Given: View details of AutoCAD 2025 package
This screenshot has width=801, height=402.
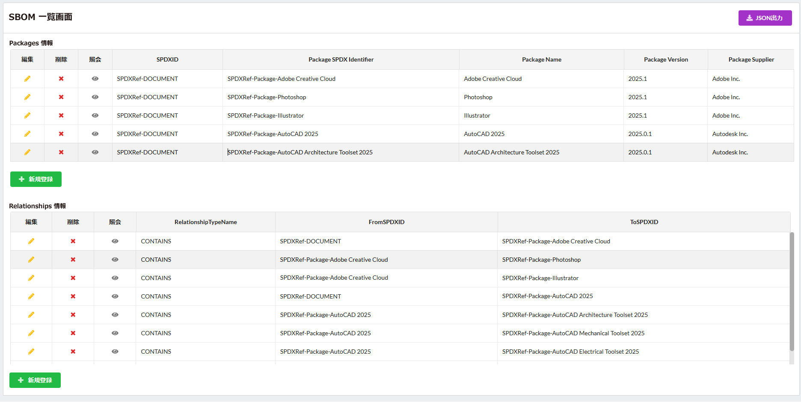Looking at the screenshot, I should click(x=95, y=134).
